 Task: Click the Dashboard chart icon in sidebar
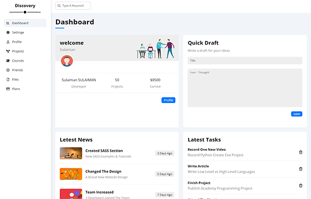click(x=8, y=23)
